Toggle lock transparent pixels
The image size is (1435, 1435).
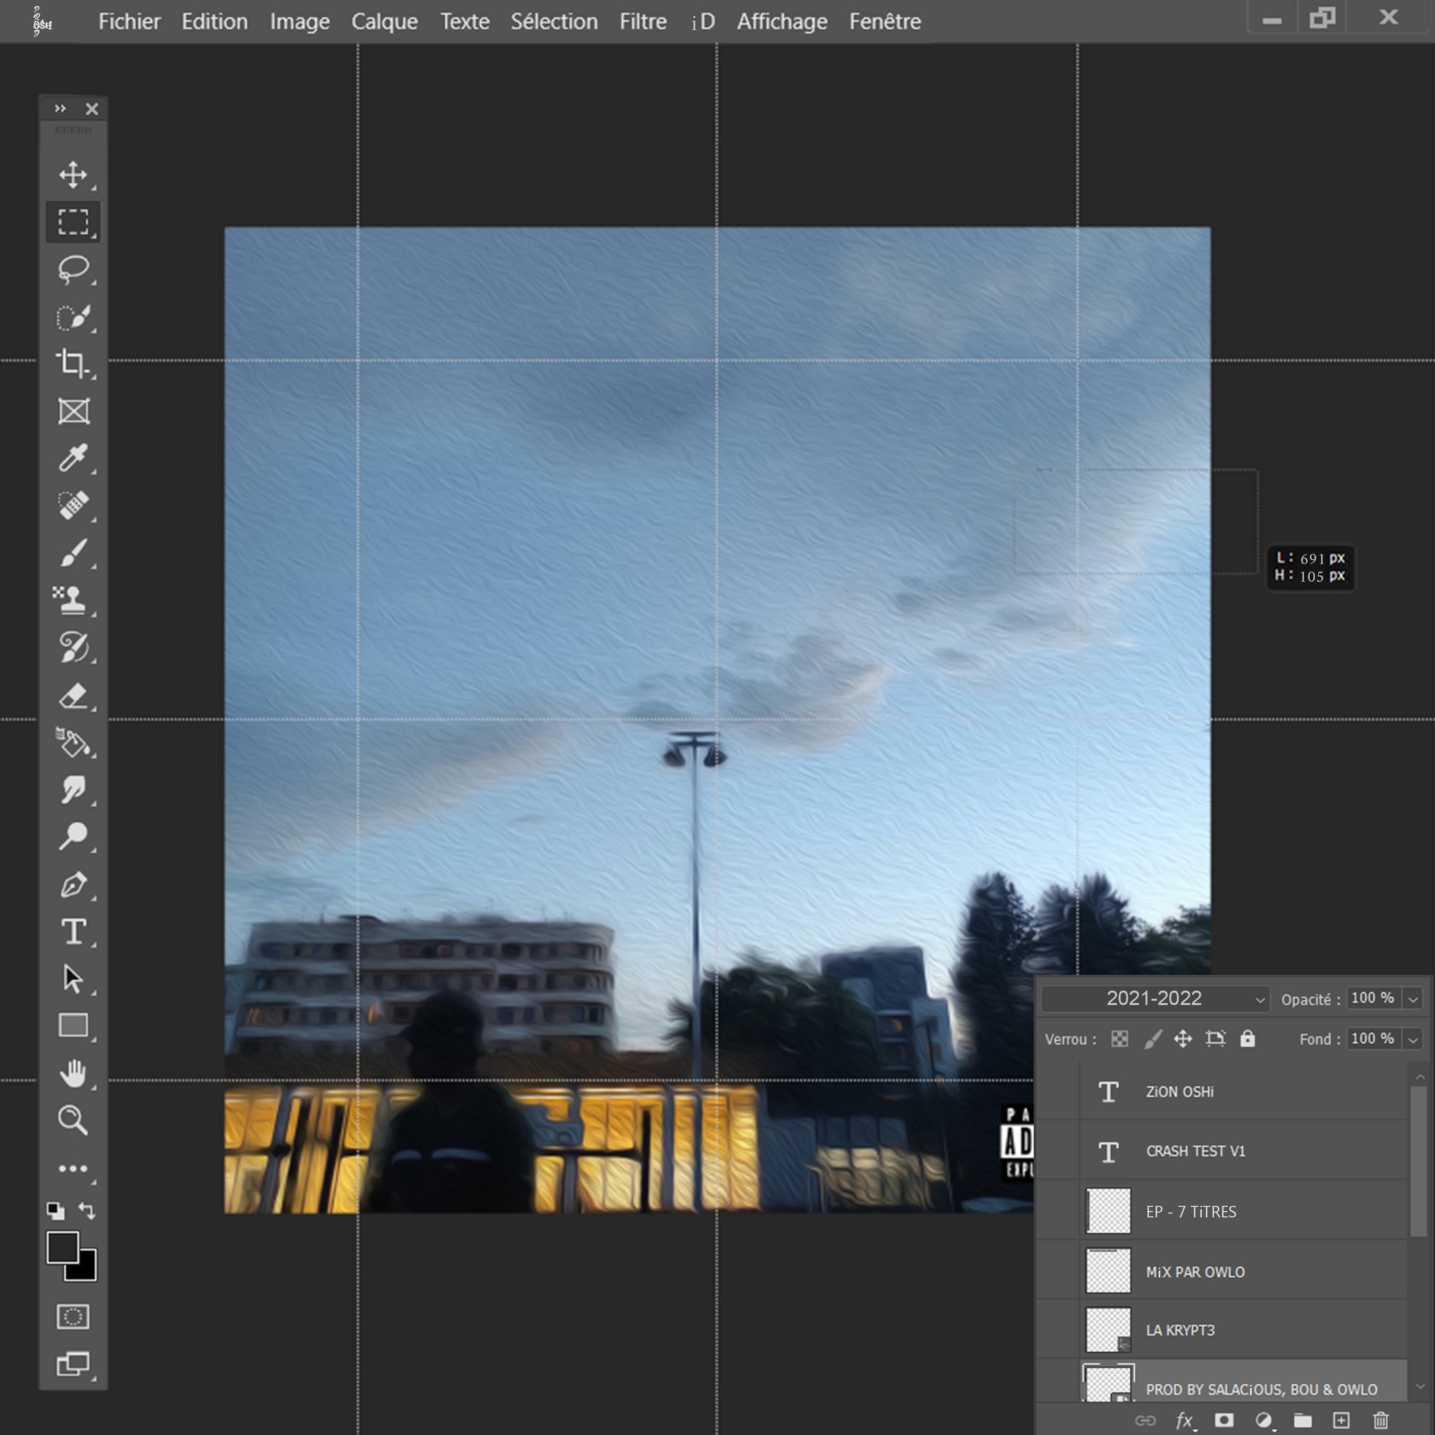click(1119, 1038)
